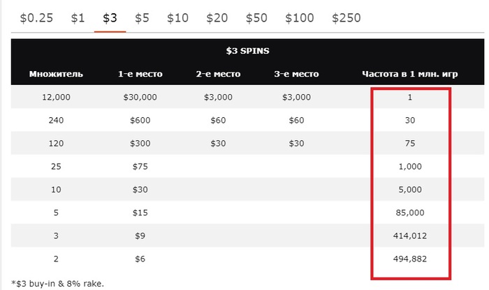Click the $3 buy-in & 8% rake footnote
489x290 pixels.
[x=58, y=284]
